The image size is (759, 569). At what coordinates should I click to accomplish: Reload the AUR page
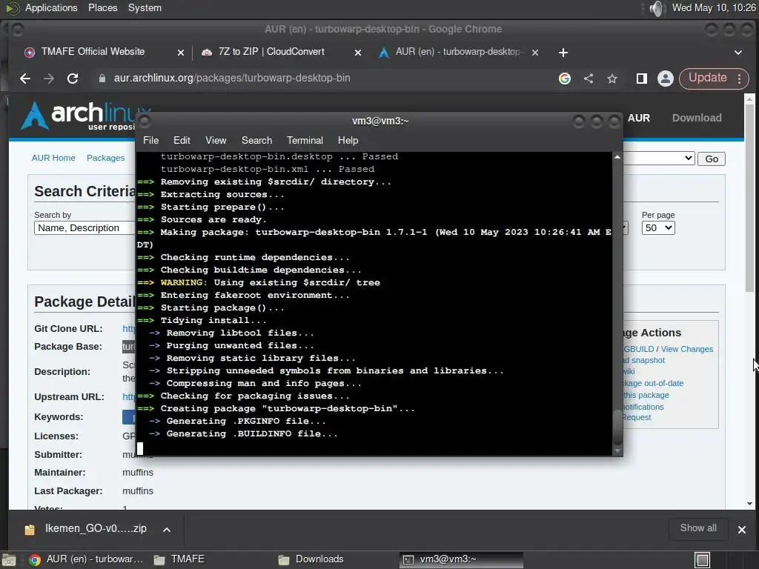pos(73,79)
